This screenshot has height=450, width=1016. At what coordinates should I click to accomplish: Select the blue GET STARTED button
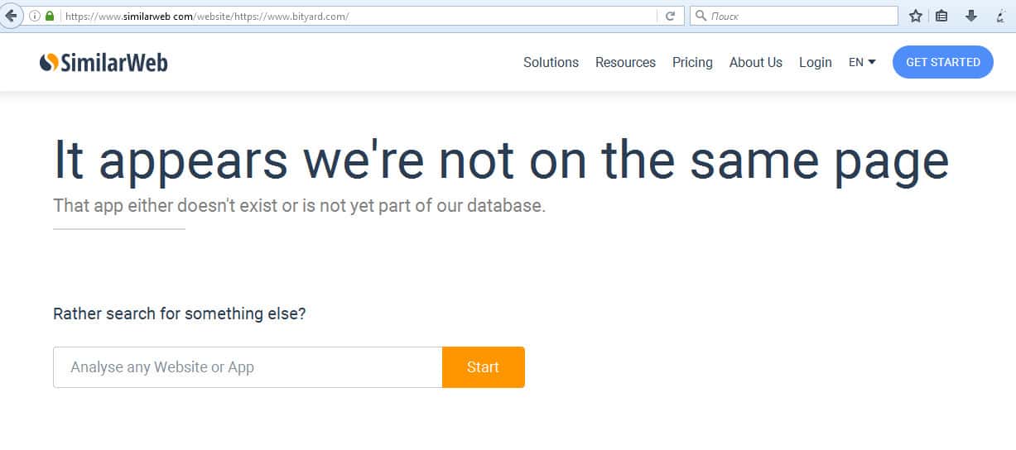(x=942, y=62)
